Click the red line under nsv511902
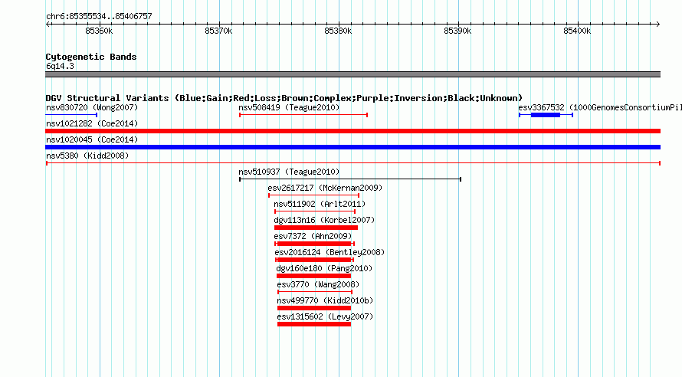The image size is (682, 377). point(315,211)
